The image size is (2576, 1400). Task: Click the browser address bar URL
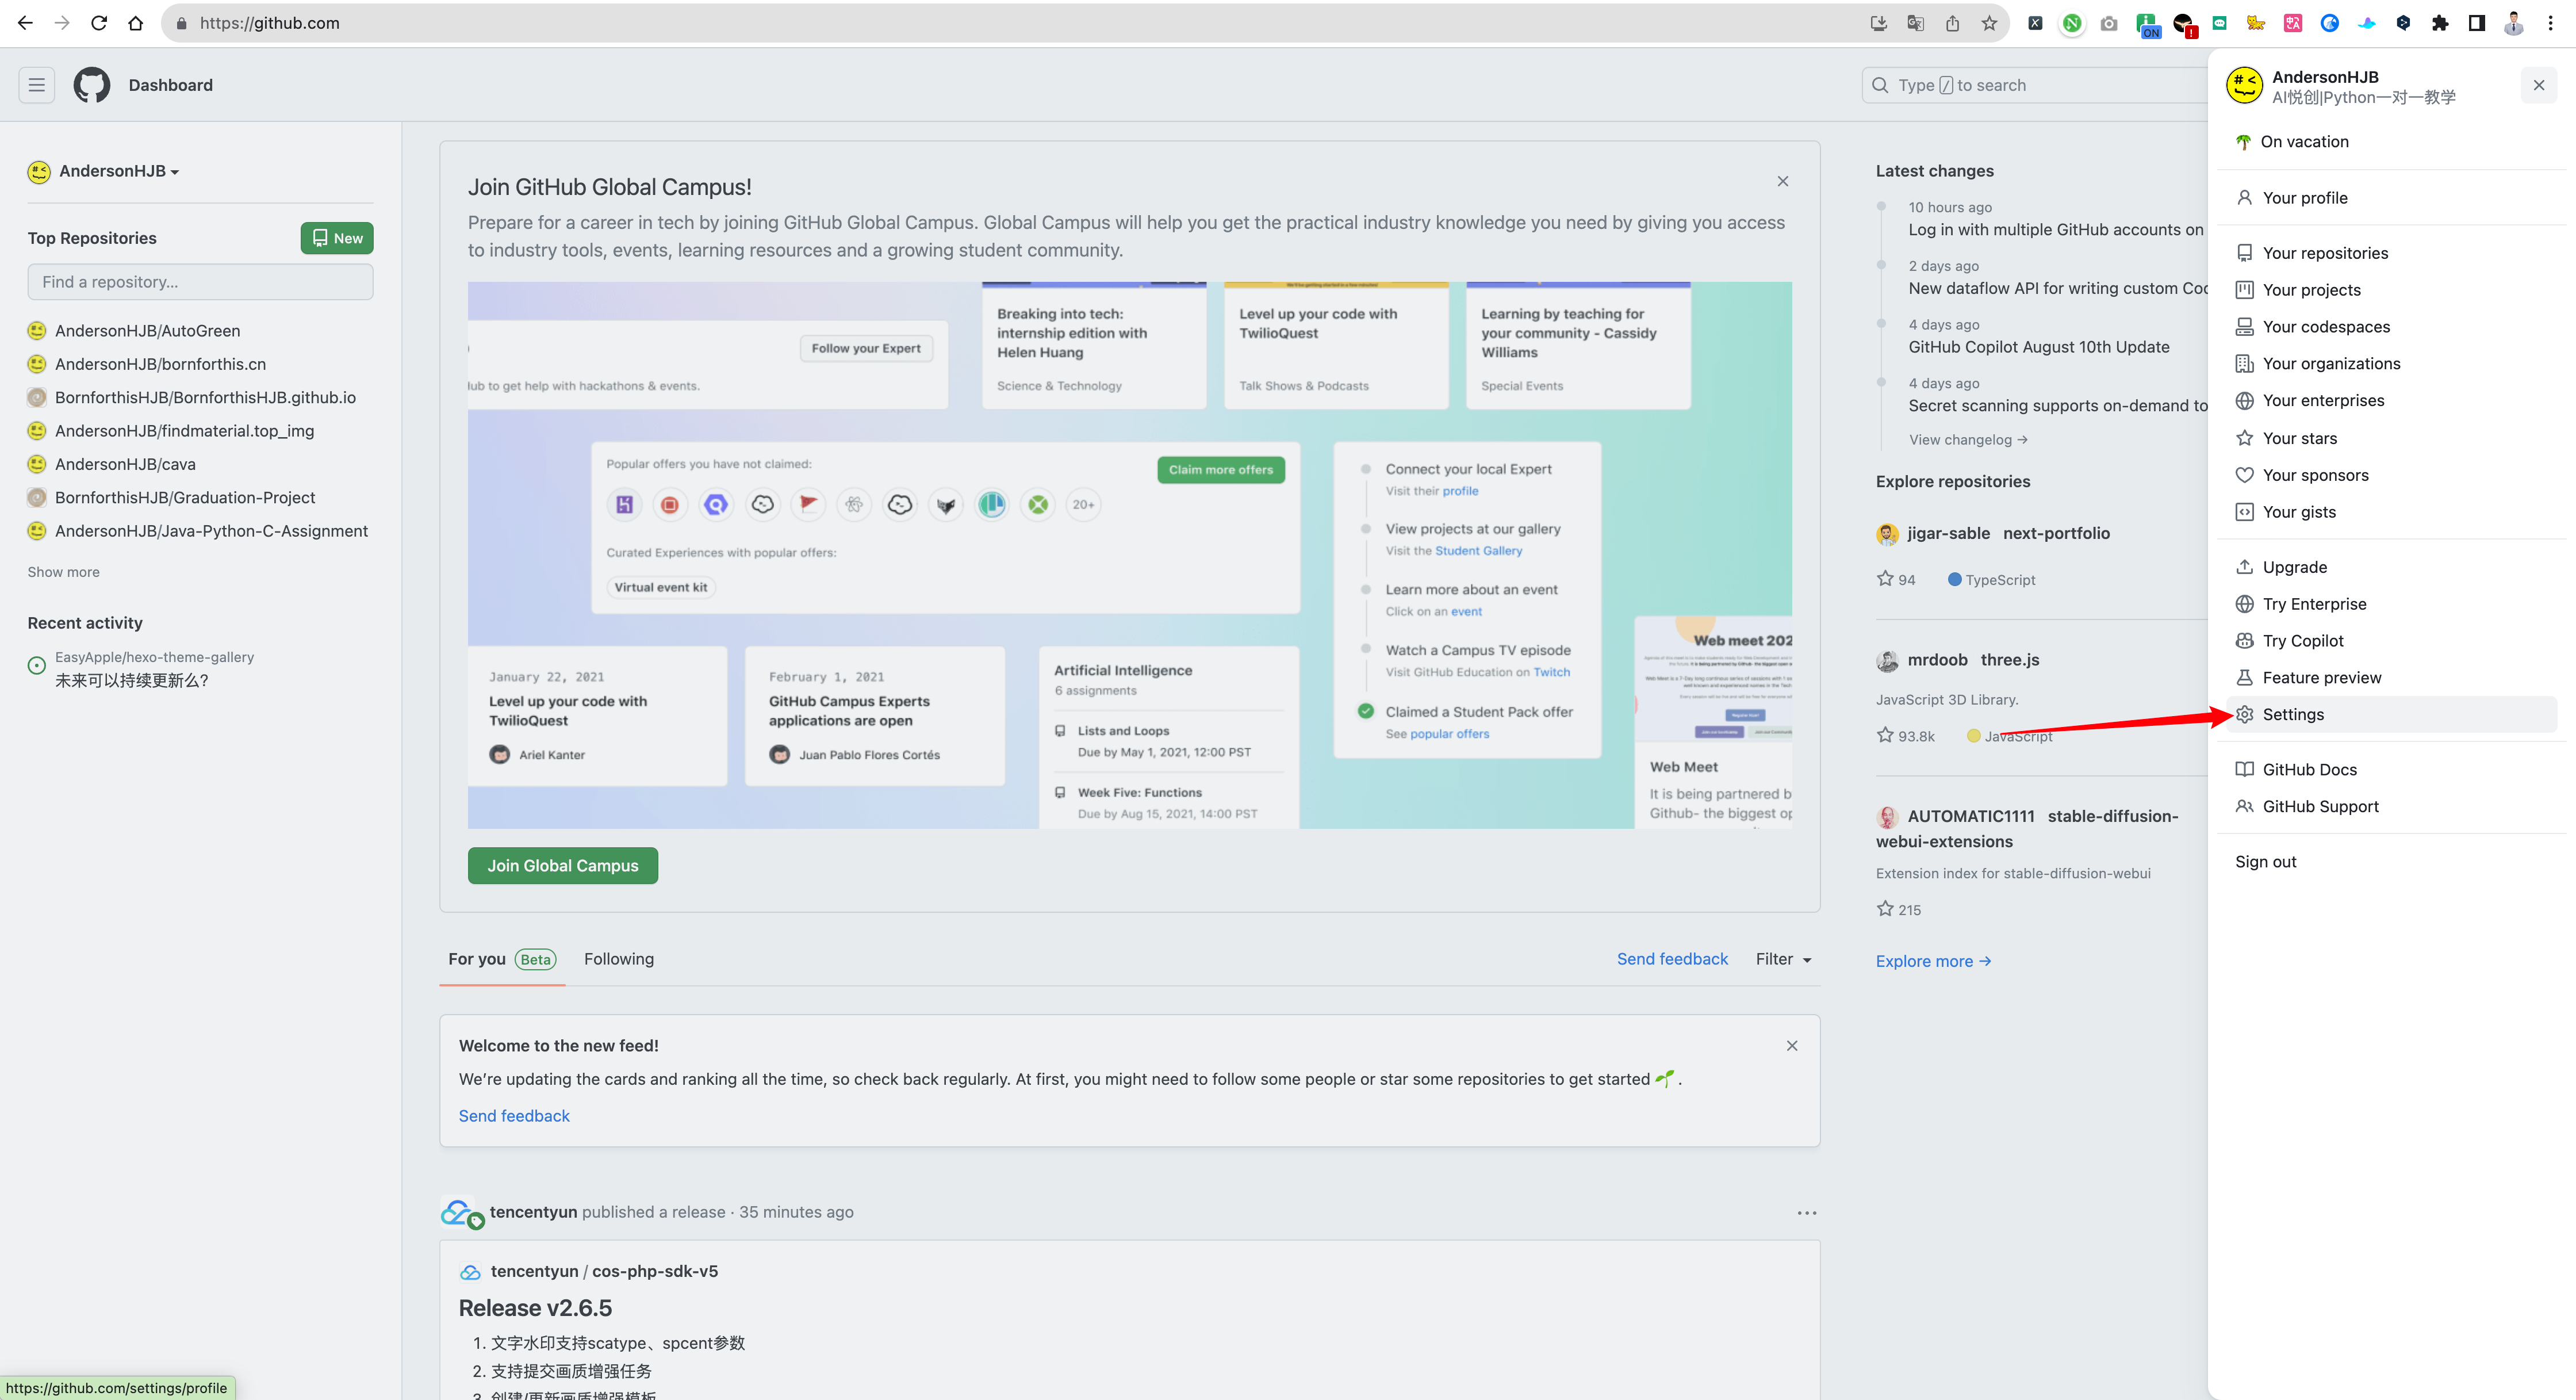(x=270, y=23)
